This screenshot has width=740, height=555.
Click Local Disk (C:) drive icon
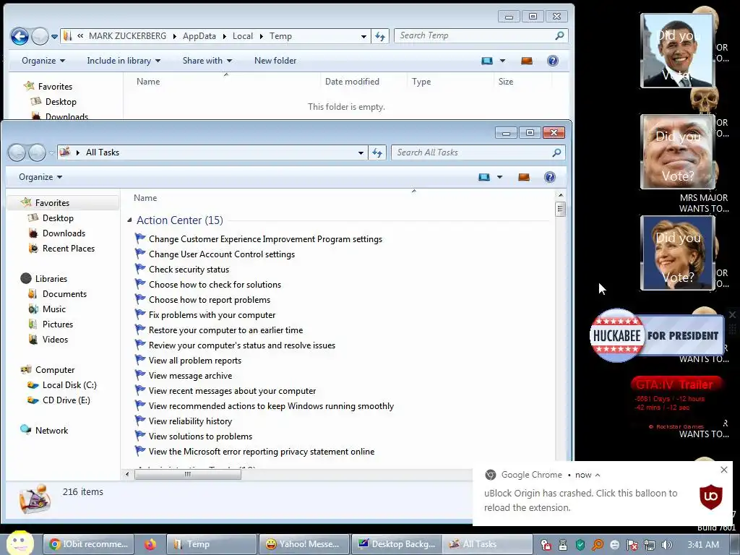tap(33, 385)
